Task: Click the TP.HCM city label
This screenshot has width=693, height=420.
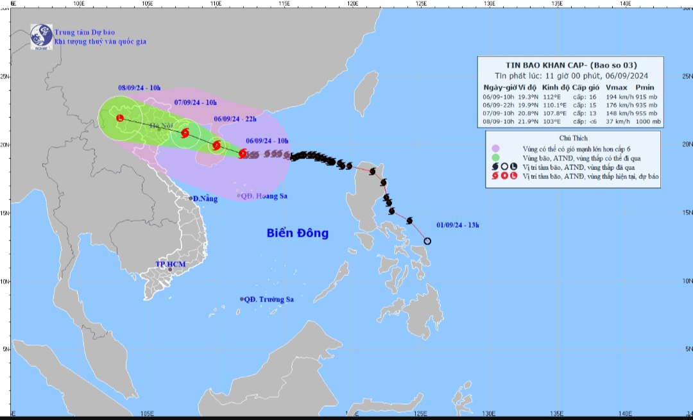Action: coord(171,264)
